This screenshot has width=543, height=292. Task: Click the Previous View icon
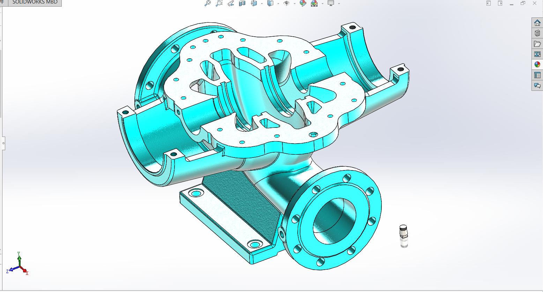click(x=231, y=3)
